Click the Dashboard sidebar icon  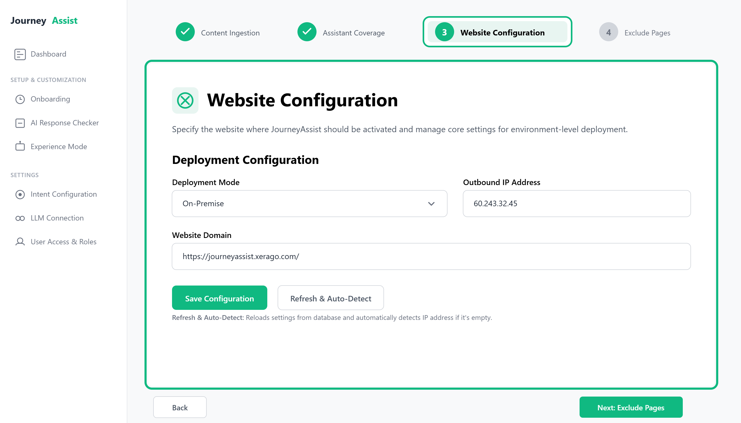pyautogui.click(x=20, y=54)
